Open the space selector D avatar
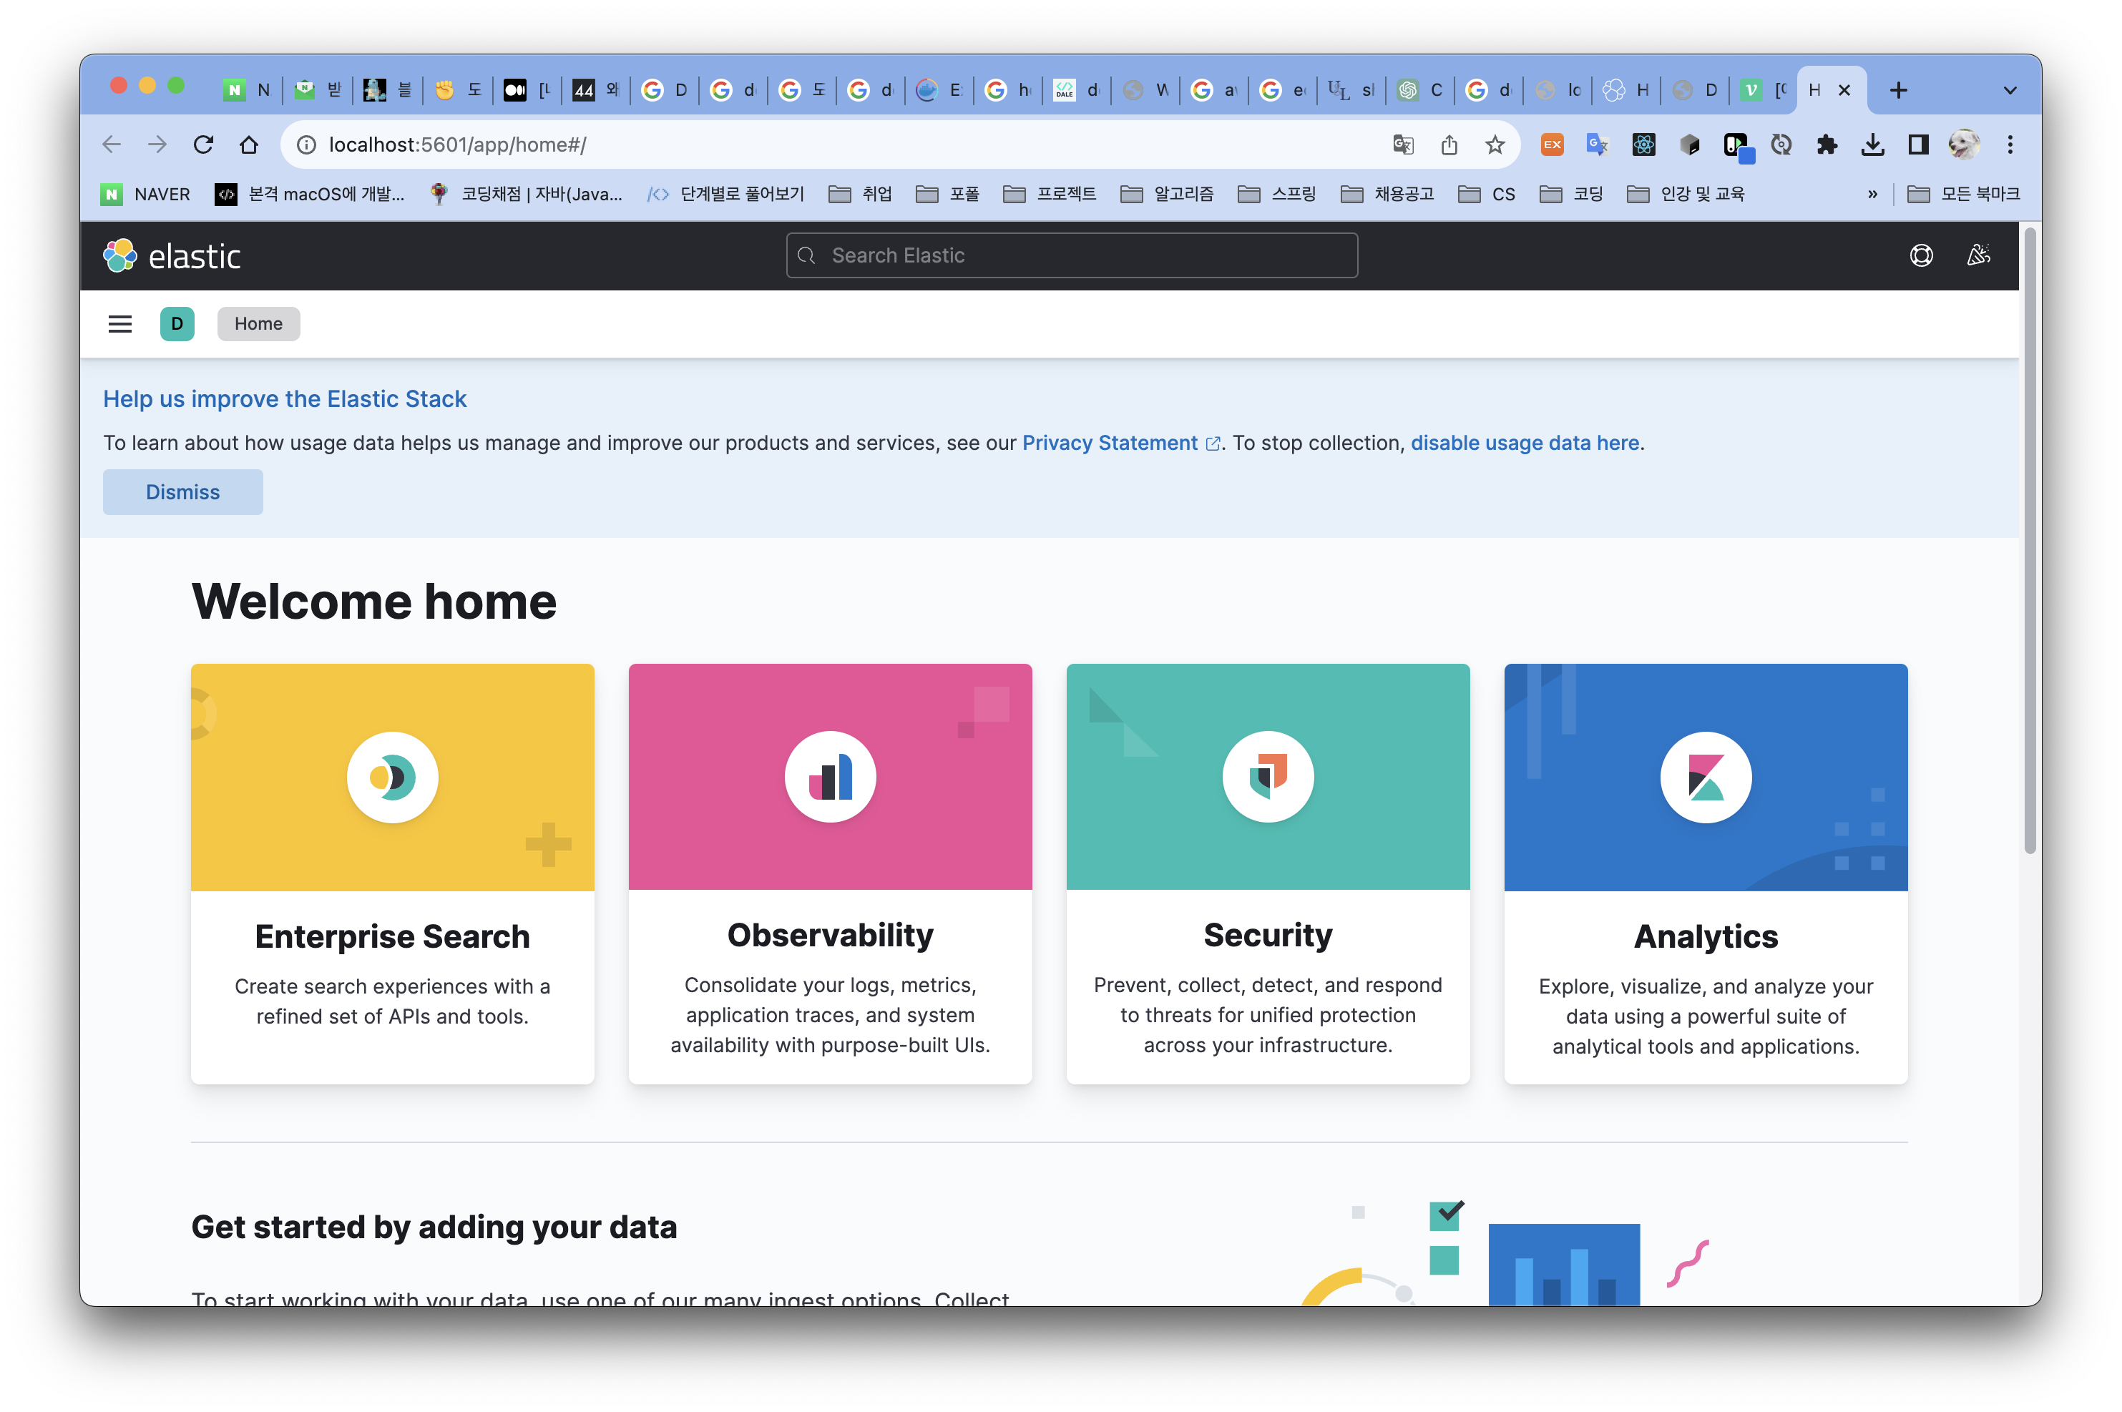Image resolution: width=2122 pixels, height=1412 pixels. pyautogui.click(x=177, y=324)
